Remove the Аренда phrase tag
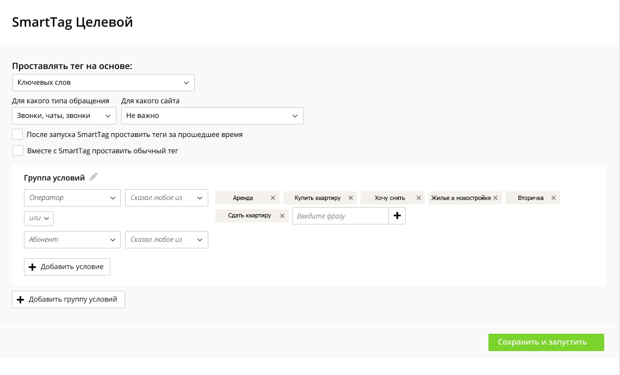This screenshot has height=375, width=620. [273, 198]
